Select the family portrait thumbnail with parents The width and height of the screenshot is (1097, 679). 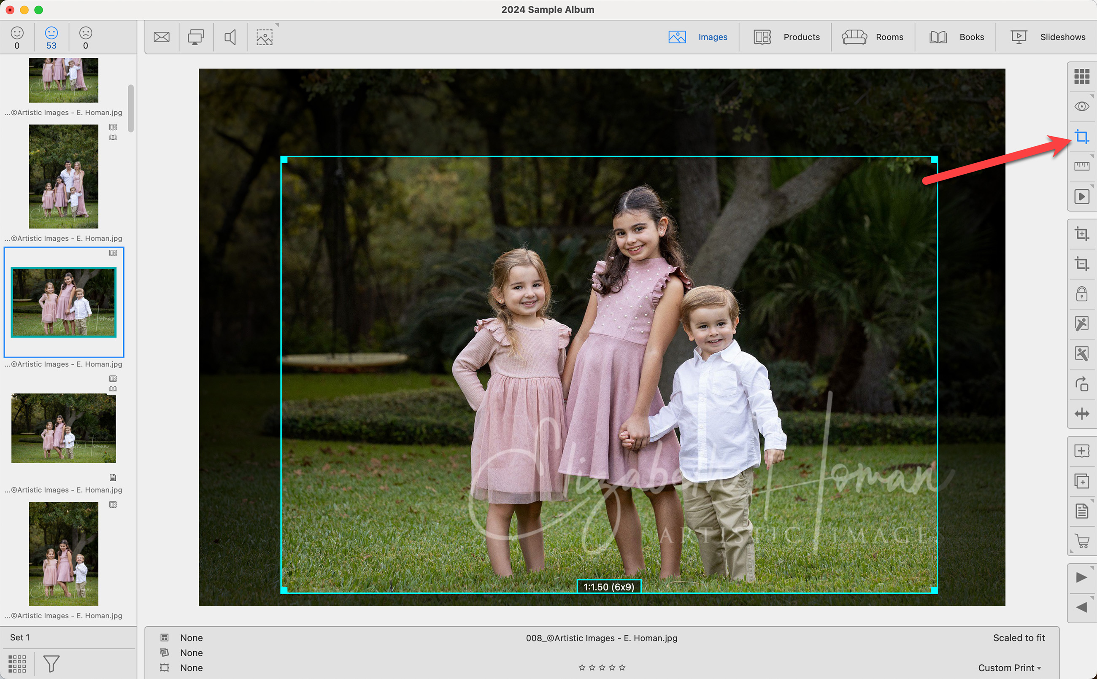pos(63,176)
